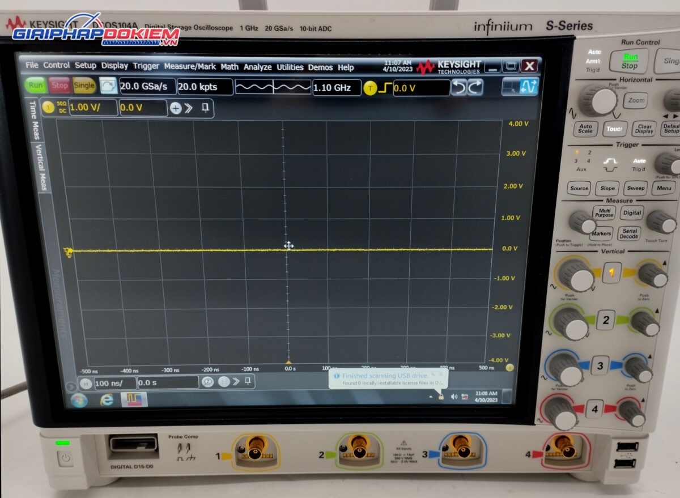680x498 pixels.
Task: Open the Control menu
Action: click(57, 65)
